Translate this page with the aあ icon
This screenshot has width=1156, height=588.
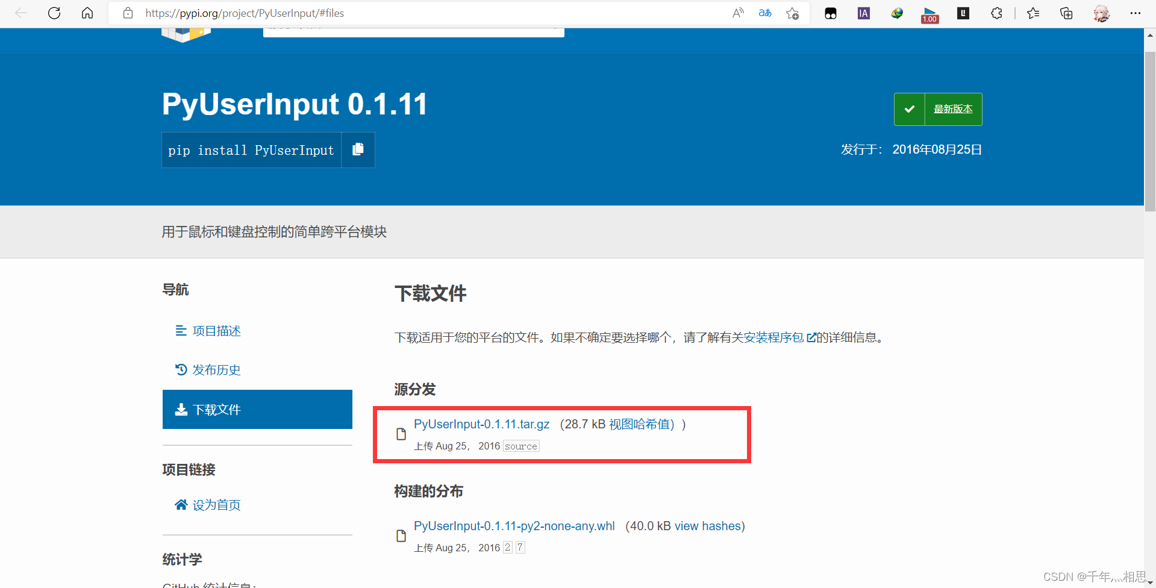(x=764, y=13)
